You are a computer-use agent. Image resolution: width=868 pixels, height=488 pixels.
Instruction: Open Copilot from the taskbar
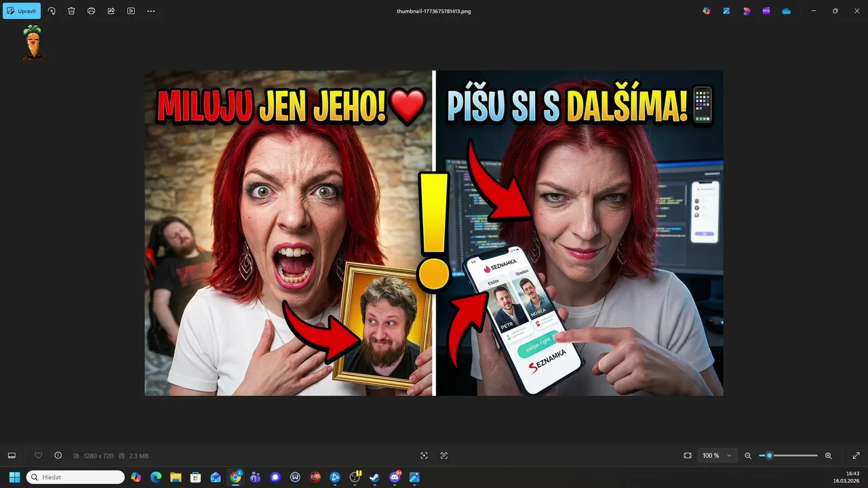[136, 477]
